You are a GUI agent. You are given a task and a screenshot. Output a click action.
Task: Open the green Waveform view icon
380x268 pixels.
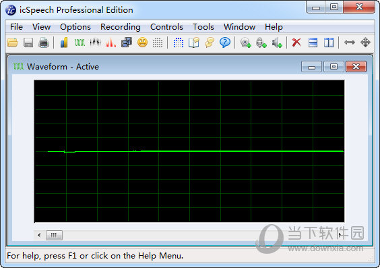point(80,43)
